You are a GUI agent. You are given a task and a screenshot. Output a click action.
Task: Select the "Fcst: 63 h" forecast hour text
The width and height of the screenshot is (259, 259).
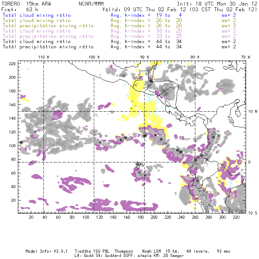pos(20,9)
